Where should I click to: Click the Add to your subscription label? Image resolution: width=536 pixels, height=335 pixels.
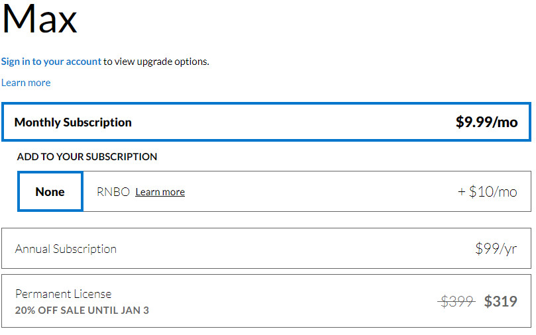pyautogui.click(x=87, y=157)
